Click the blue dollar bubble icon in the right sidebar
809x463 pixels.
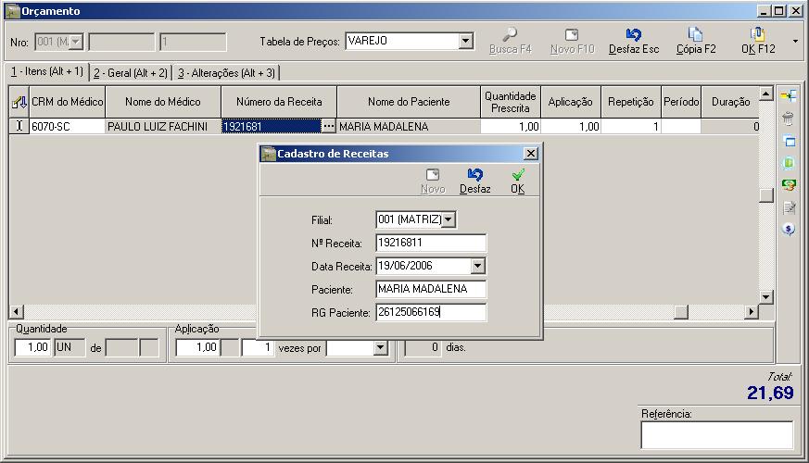789,229
